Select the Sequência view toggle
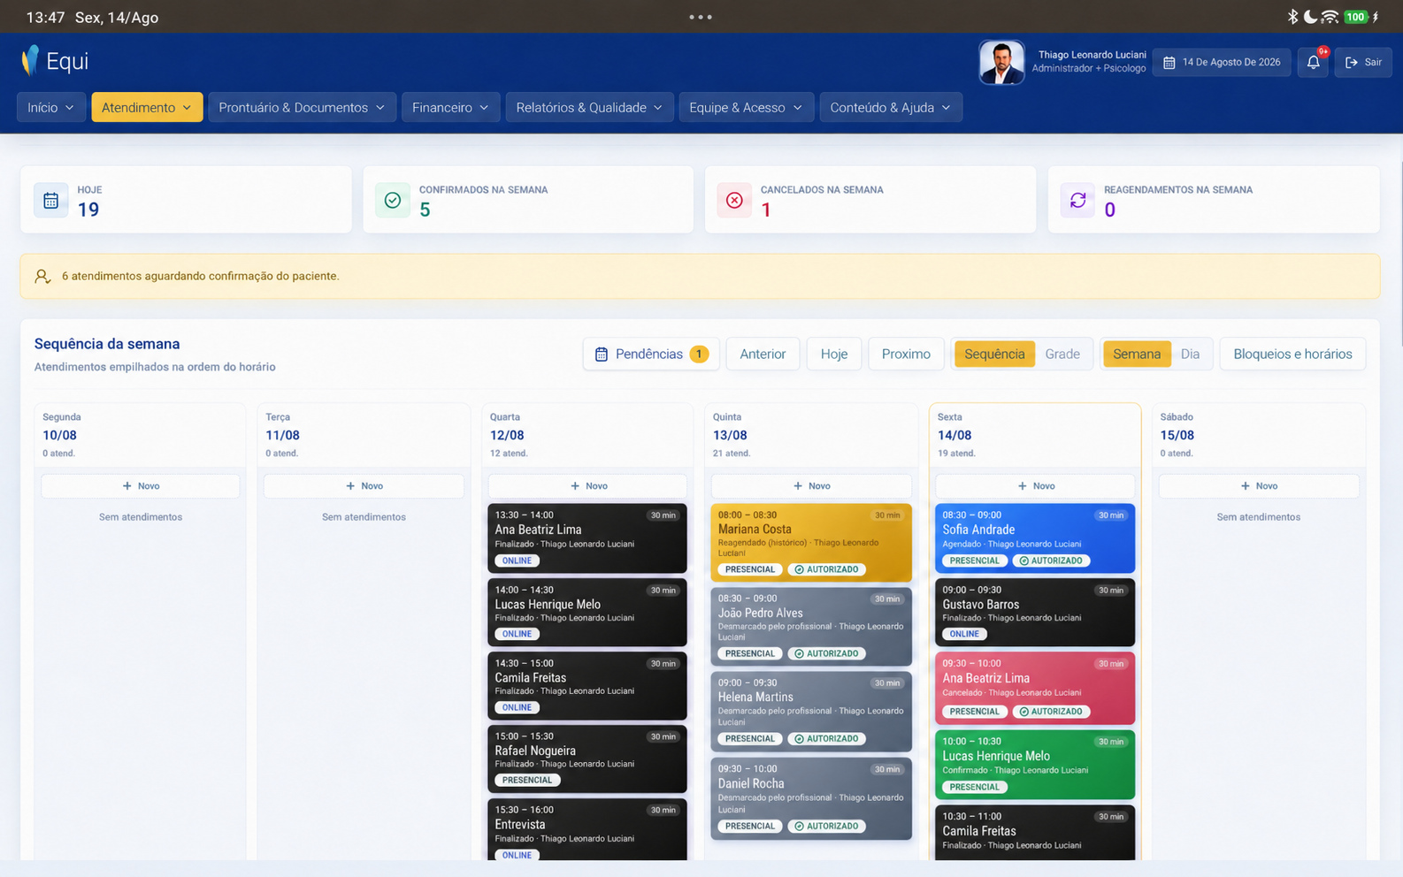The height and width of the screenshot is (877, 1403). point(994,354)
